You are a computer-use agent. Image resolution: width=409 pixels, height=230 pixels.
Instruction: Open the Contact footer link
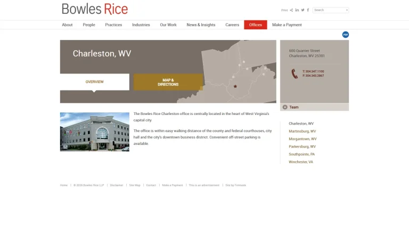151,185
